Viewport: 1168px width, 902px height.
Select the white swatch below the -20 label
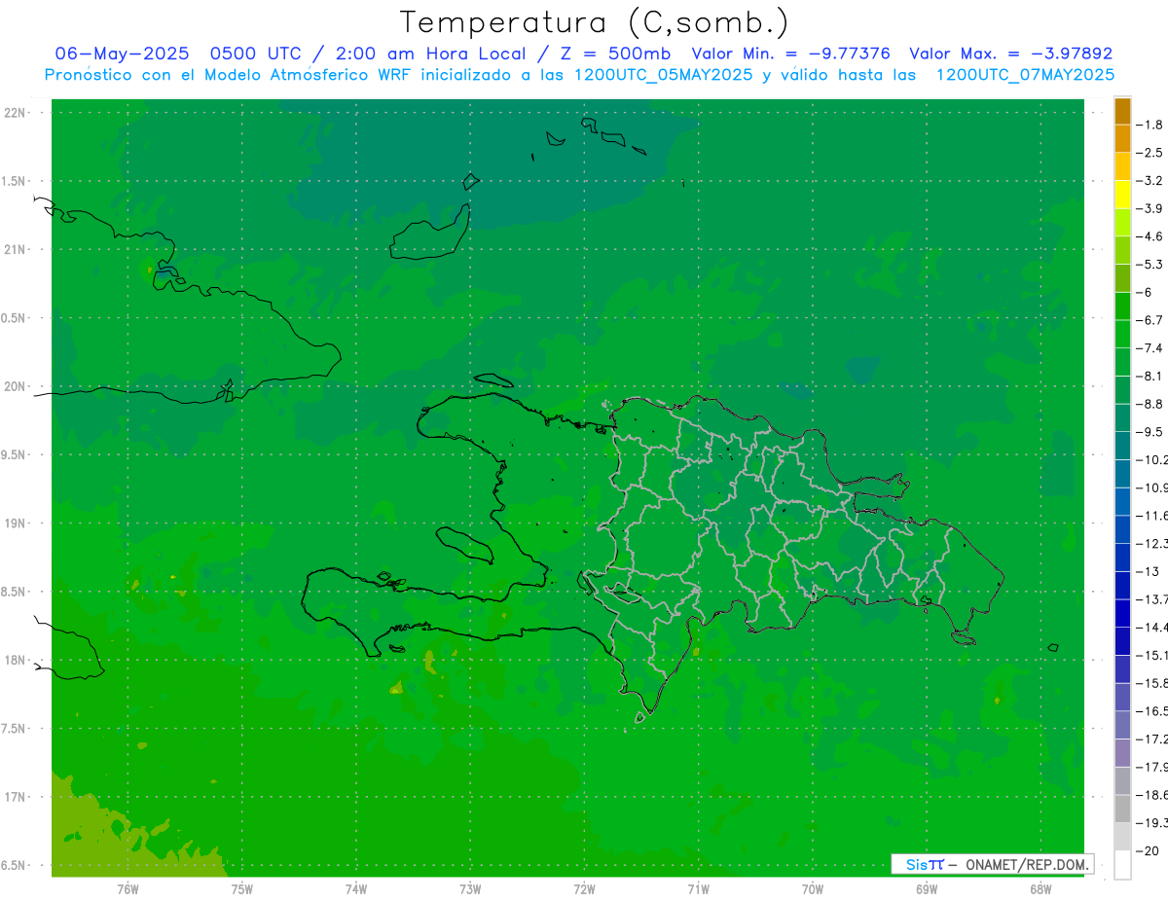pyautogui.click(x=1122, y=864)
